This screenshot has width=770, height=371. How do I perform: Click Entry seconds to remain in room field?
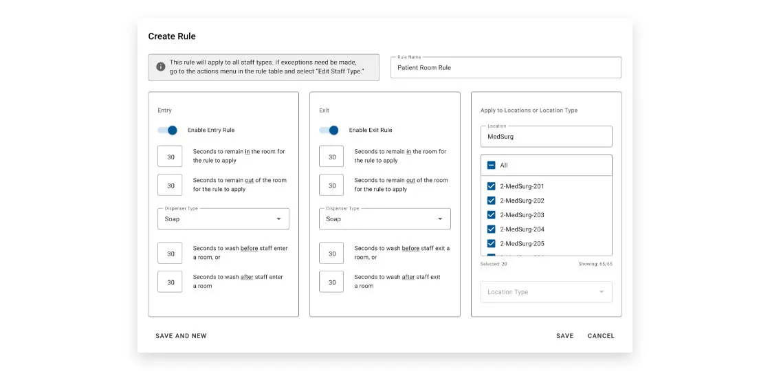pos(170,157)
